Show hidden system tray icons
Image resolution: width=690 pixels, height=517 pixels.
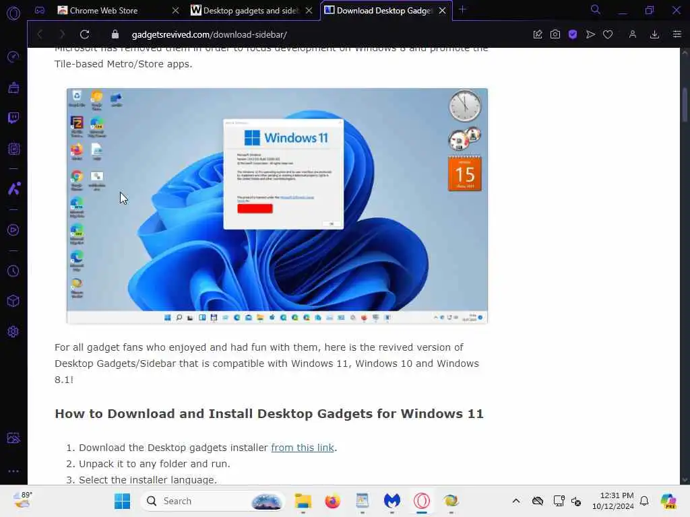[x=516, y=501]
